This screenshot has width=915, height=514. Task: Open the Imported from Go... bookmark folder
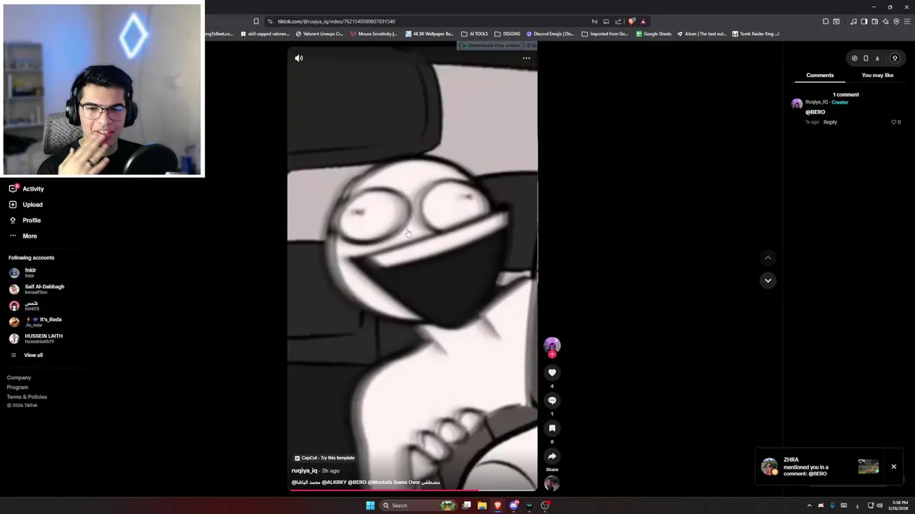(605, 34)
